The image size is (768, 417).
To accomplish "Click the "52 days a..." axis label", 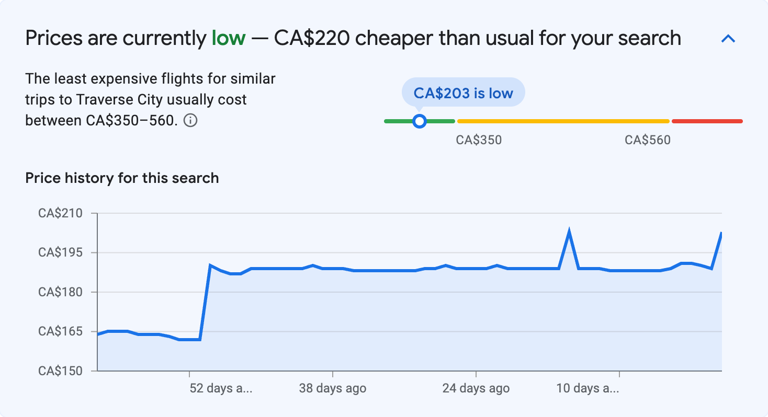I will click(222, 388).
